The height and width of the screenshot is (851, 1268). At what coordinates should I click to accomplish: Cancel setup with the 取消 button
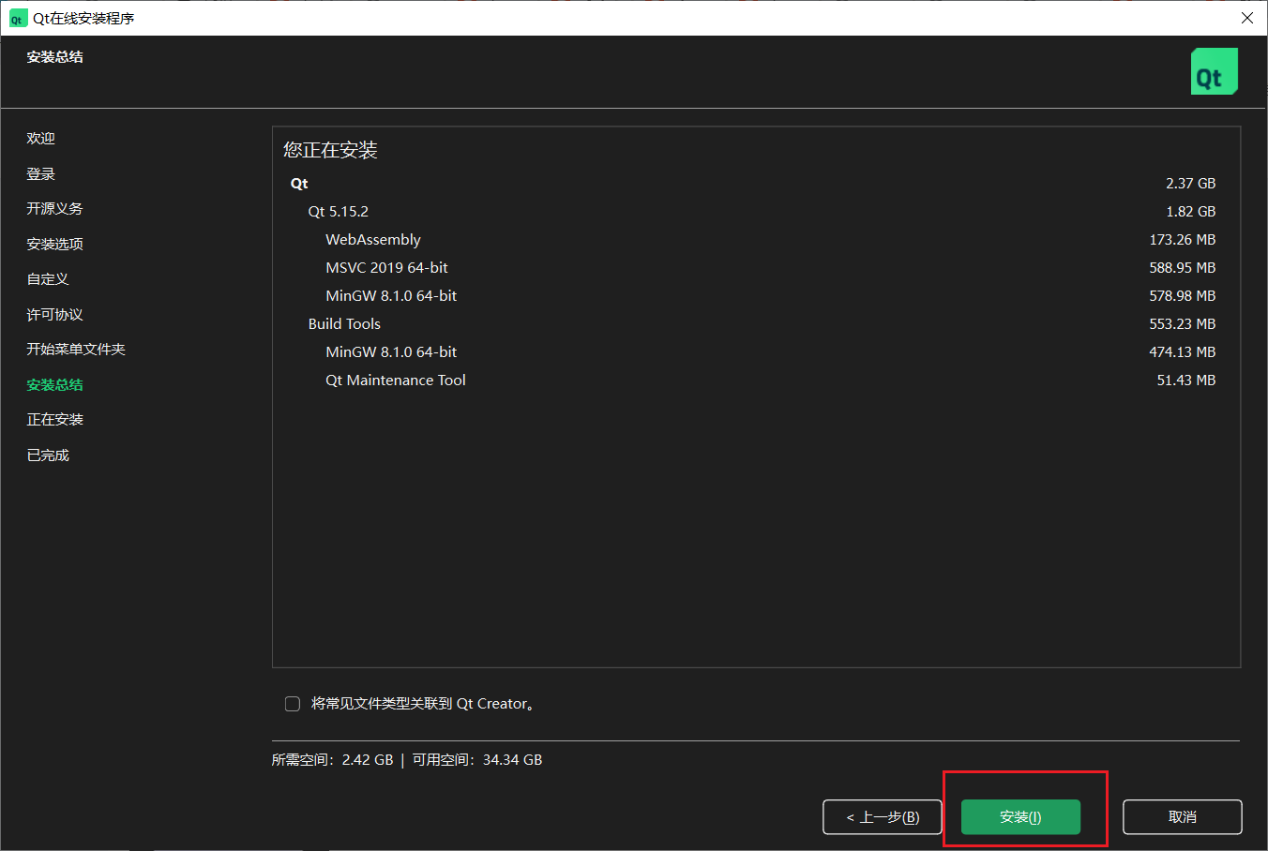(1182, 817)
